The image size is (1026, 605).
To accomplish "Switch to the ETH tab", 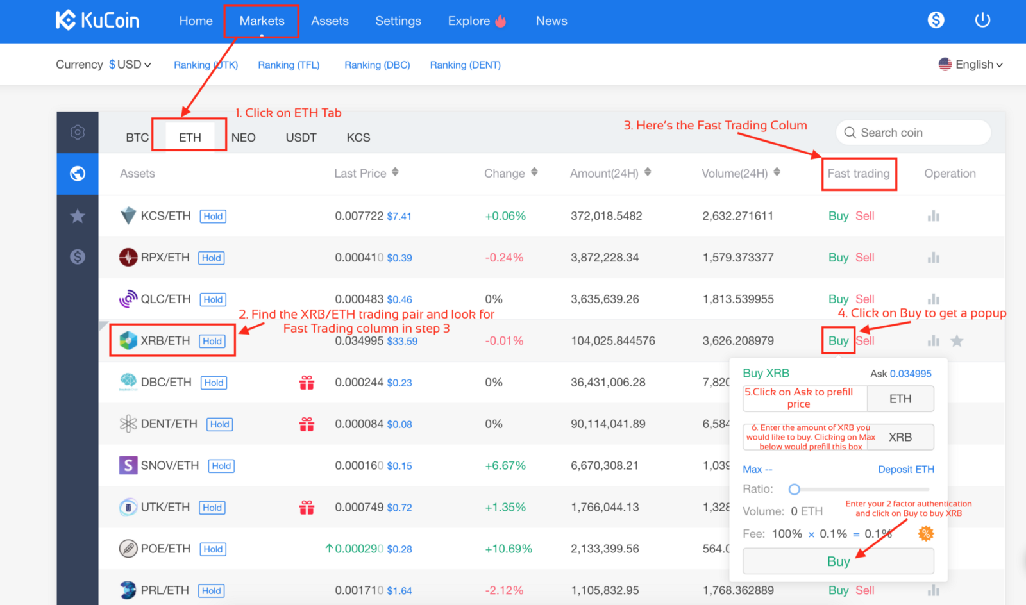I will point(190,137).
